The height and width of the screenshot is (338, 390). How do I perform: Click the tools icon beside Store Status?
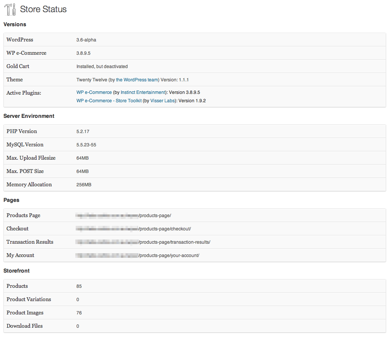[x=10, y=10]
